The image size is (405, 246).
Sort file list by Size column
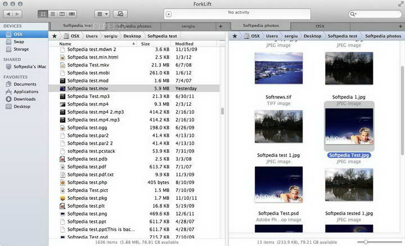pos(146,43)
